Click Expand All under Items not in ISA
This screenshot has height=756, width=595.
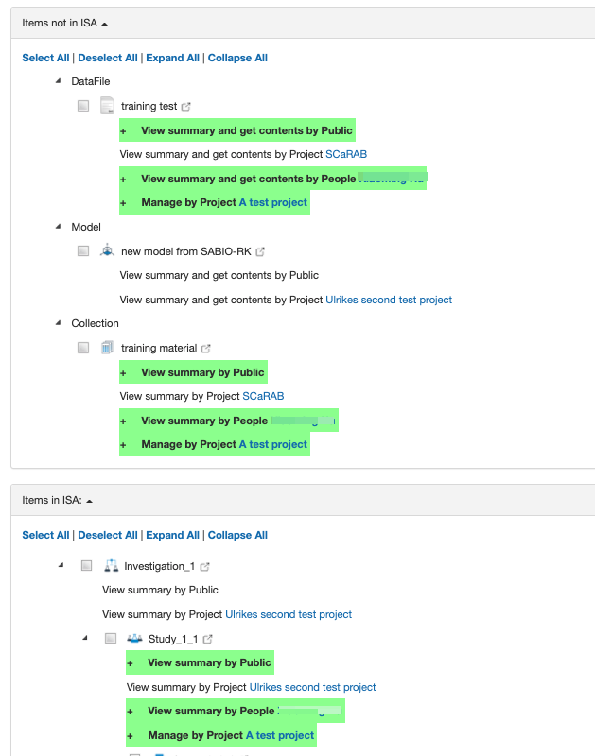(x=172, y=58)
